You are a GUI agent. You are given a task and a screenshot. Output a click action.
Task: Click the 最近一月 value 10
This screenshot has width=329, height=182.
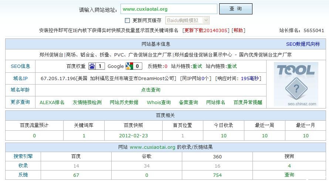click(306, 136)
